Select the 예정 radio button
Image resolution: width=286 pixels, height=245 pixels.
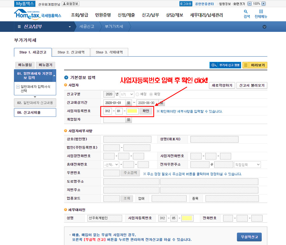(137, 94)
